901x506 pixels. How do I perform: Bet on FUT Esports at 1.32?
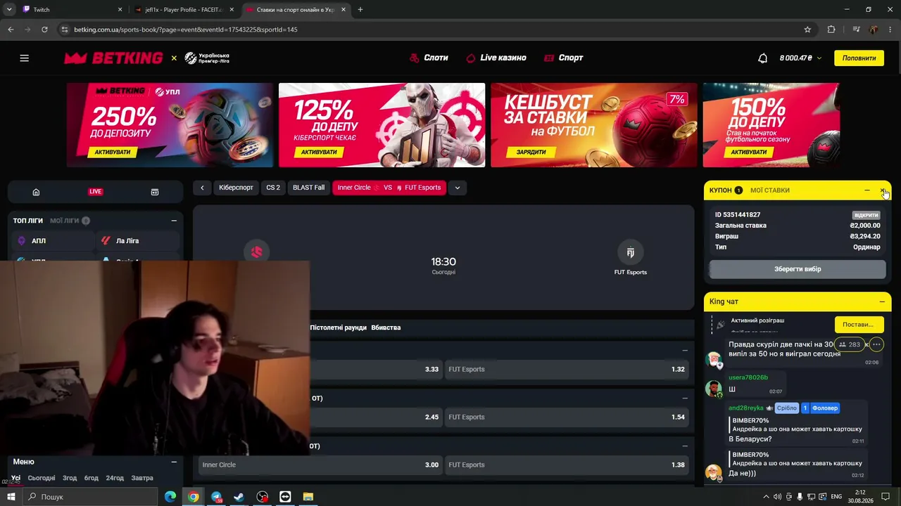pos(567,369)
